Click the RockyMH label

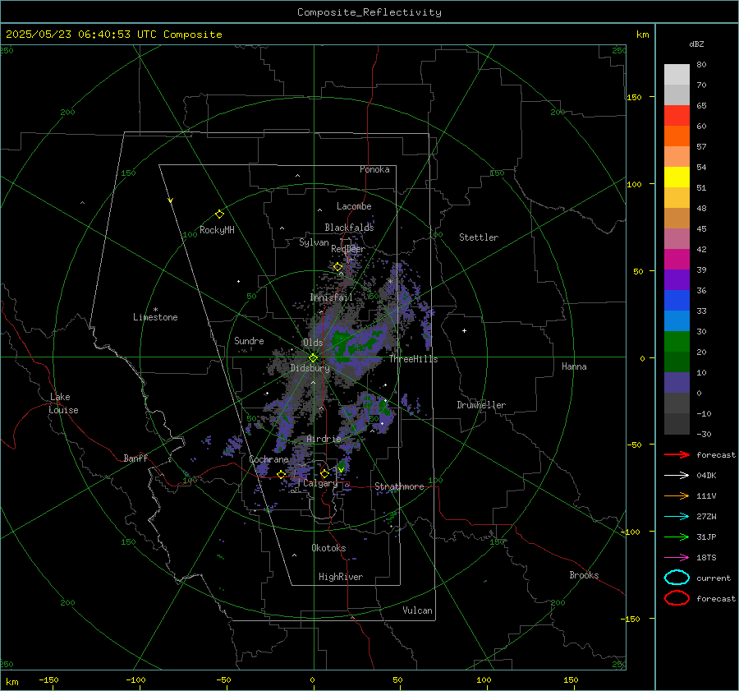217,230
